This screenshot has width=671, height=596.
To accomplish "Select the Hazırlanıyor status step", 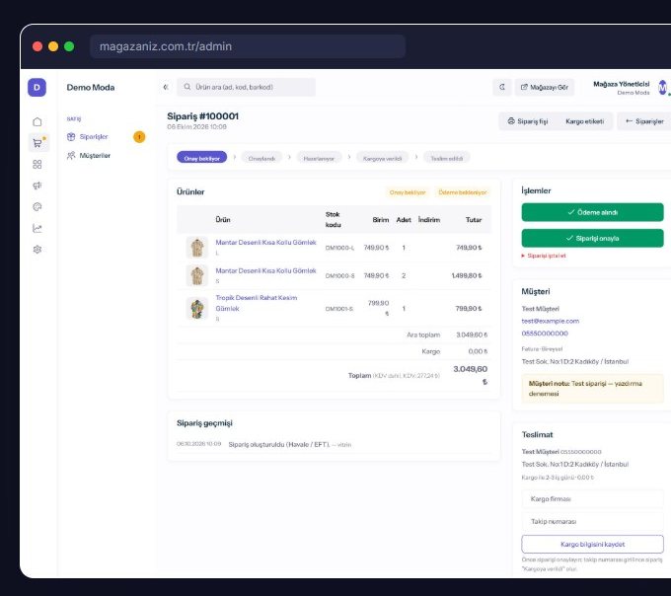I will click(319, 158).
